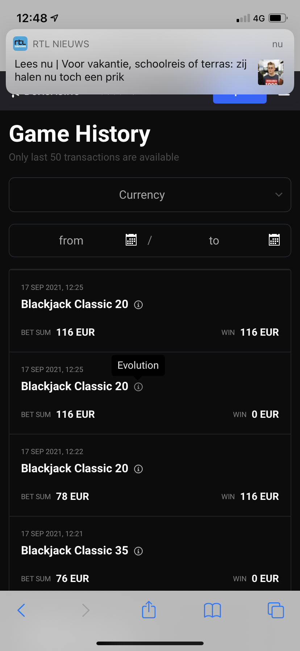
Task: Tap the Safari share icon
Action: [x=149, y=610]
